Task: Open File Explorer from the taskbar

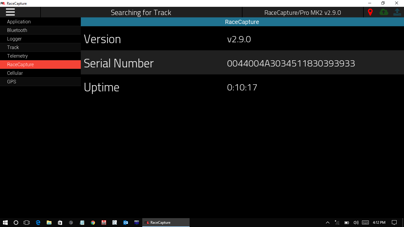Action: (x=49, y=223)
